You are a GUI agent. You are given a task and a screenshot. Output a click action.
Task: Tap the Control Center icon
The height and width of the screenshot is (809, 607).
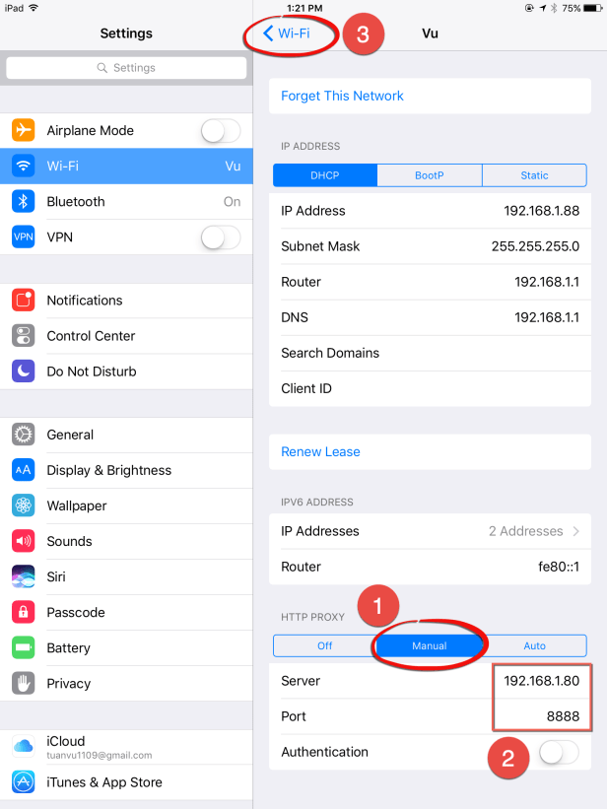click(x=24, y=336)
